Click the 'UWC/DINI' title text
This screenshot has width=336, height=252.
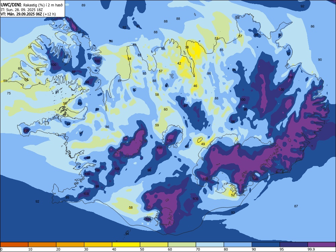(x=11, y=5)
